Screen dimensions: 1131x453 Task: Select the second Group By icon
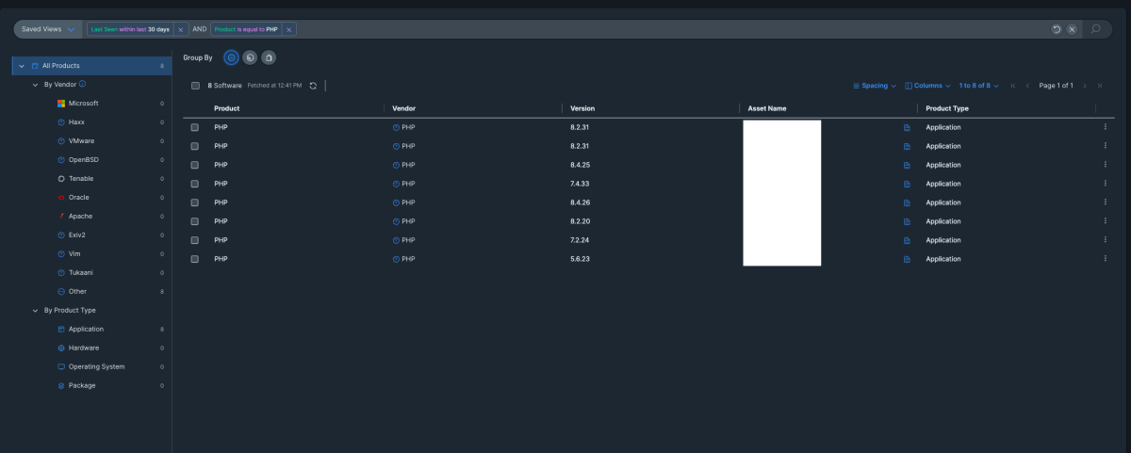[x=250, y=57]
